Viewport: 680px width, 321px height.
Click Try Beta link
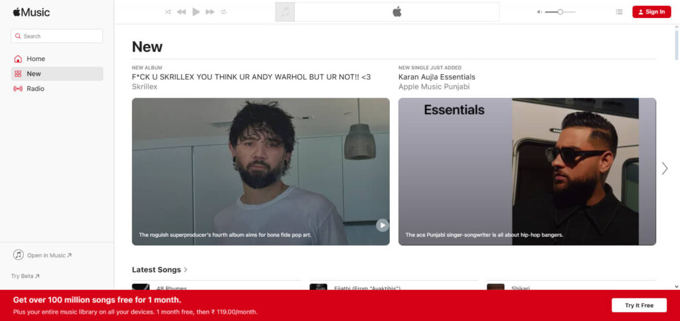(25, 276)
